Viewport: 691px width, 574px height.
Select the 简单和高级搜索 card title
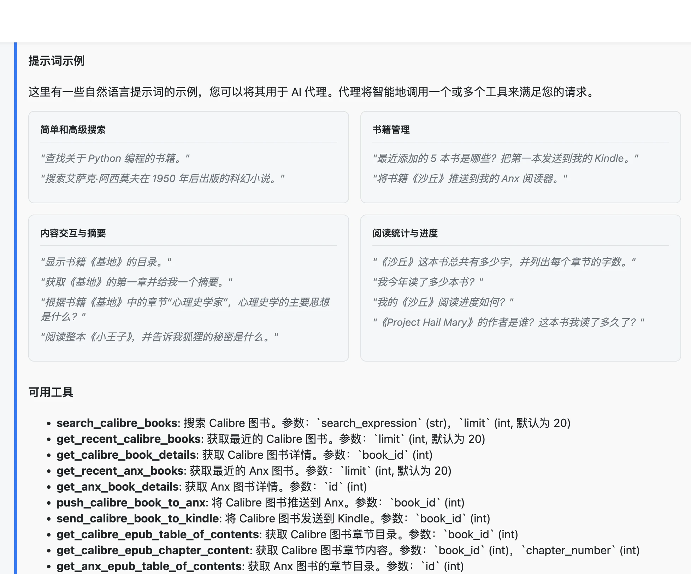pyautogui.click(x=73, y=130)
